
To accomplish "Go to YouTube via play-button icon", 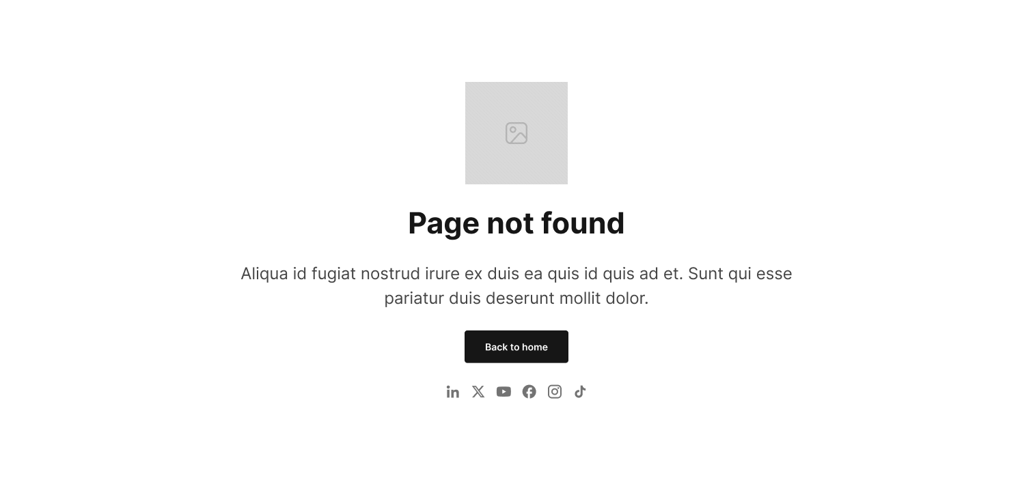I will (x=504, y=392).
